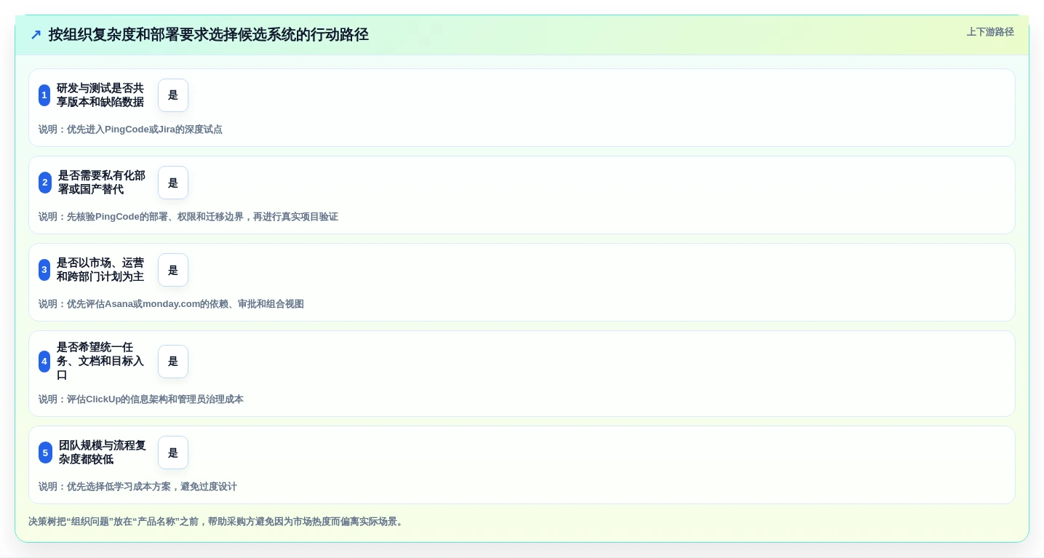Click the step 3 number badge

(44, 270)
